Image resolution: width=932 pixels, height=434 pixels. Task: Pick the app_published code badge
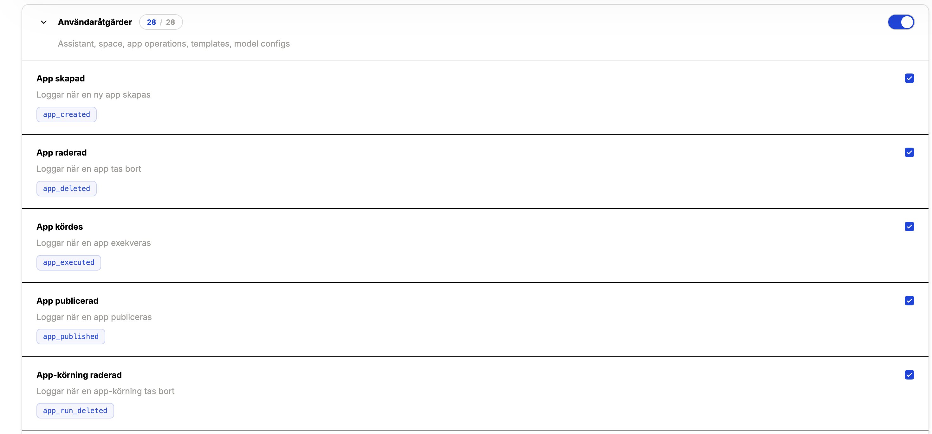click(71, 337)
